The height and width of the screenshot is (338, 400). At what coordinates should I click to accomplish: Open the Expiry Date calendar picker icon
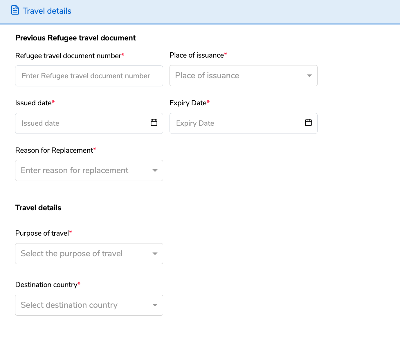308,123
